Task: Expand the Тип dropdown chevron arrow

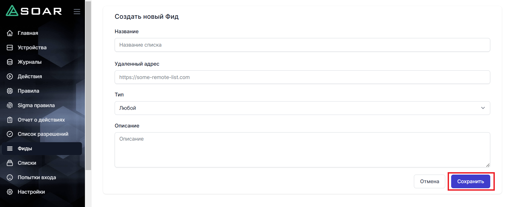Action: tap(483, 108)
